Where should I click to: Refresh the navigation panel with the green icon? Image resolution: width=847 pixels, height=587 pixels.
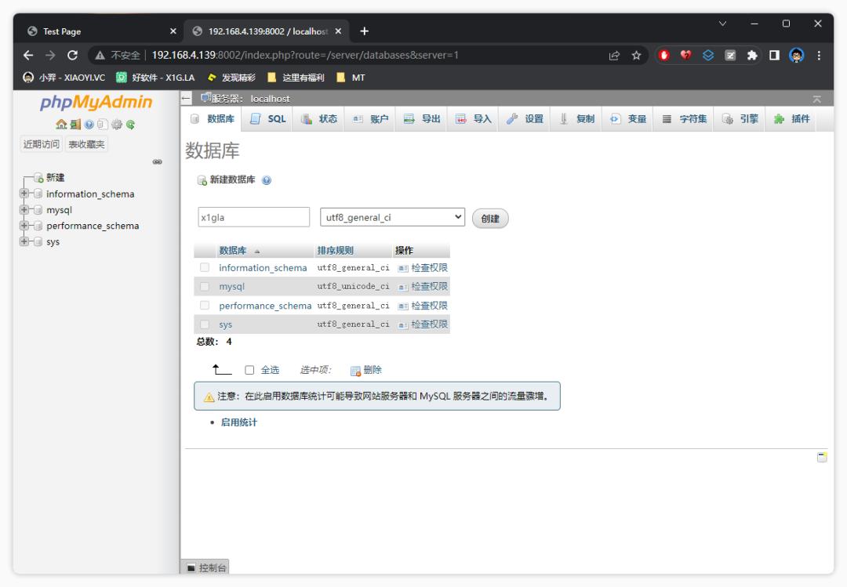[x=131, y=125]
